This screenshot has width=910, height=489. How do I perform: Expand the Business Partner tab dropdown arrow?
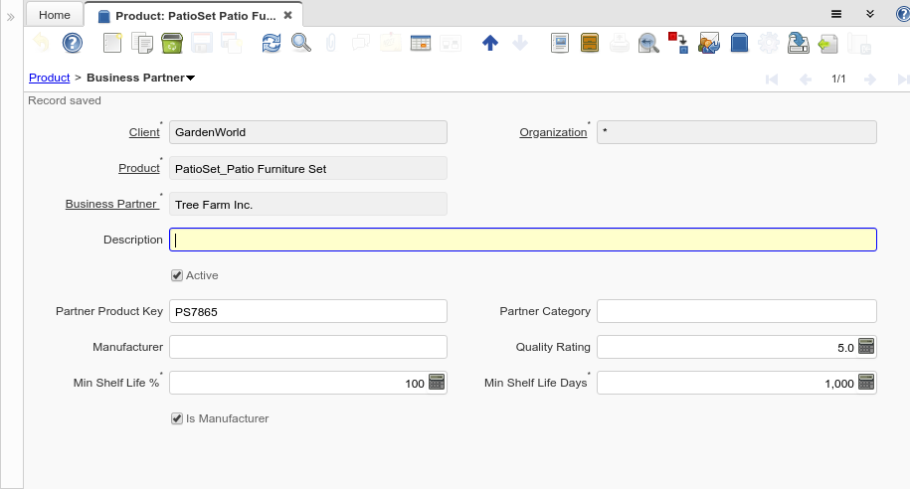click(x=190, y=78)
